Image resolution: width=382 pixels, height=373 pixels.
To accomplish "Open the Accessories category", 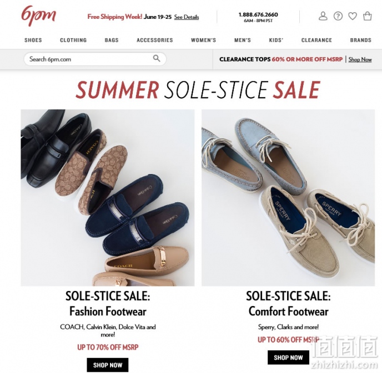I will 155,40.
